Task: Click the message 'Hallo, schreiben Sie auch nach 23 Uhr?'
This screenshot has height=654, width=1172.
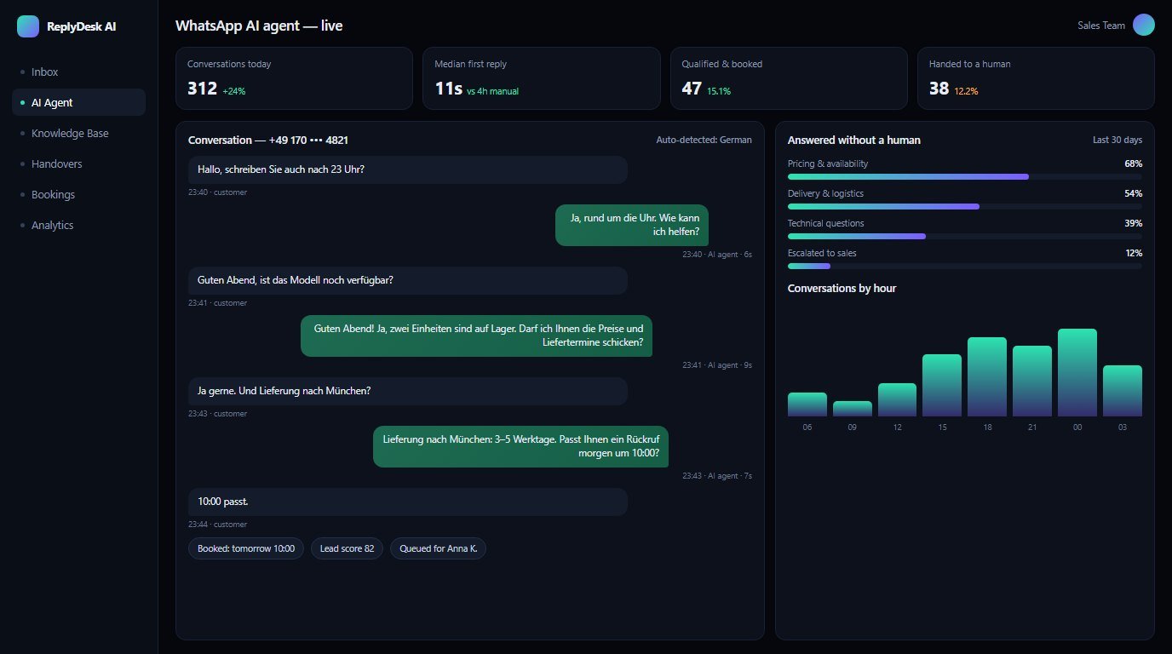Action: coord(408,169)
